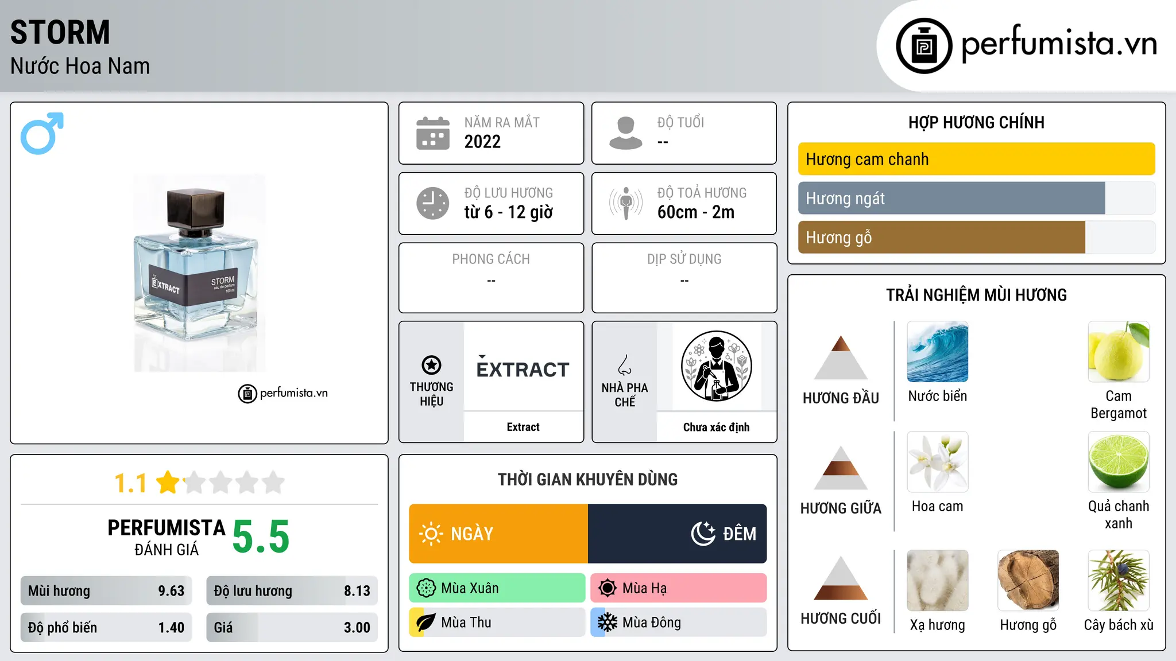Image resolution: width=1176 pixels, height=661 pixels.
Task: Click the green 5.5 Perfumista score
Action: (261, 536)
